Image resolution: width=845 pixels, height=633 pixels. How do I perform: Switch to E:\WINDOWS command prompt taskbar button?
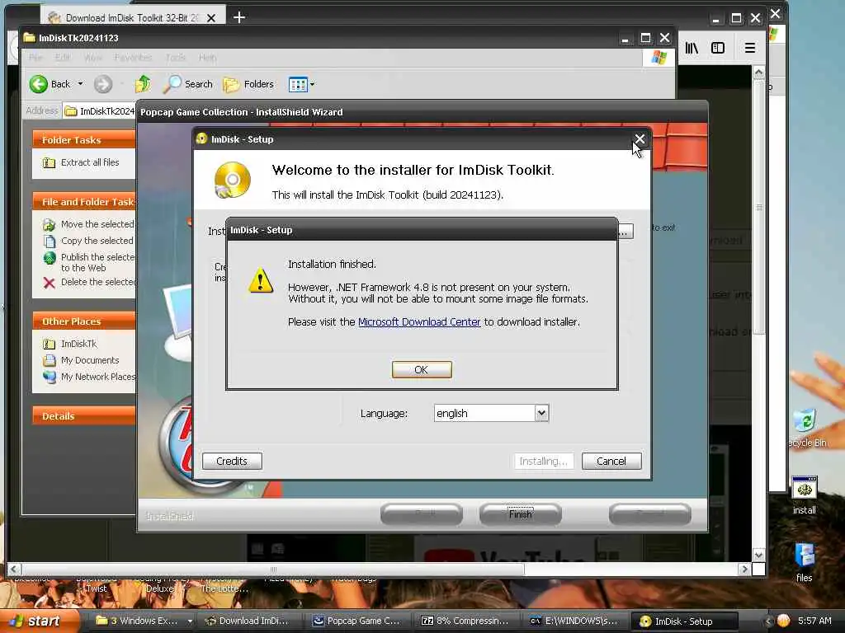point(577,621)
